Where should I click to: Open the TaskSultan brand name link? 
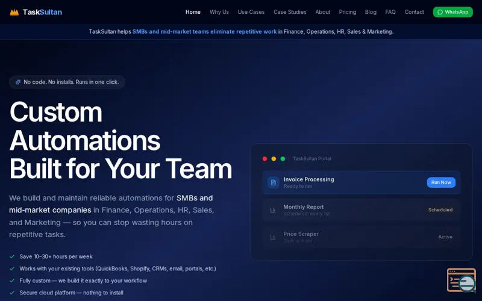coord(42,12)
